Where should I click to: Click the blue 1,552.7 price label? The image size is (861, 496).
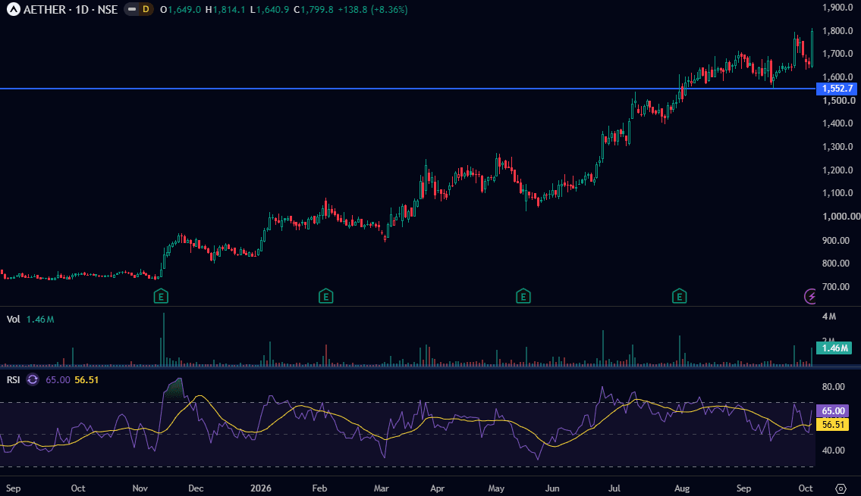tap(837, 89)
